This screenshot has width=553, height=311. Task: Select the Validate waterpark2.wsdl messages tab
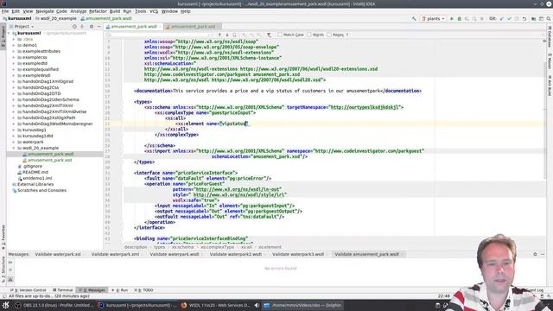pyautogui.click(x=236, y=254)
